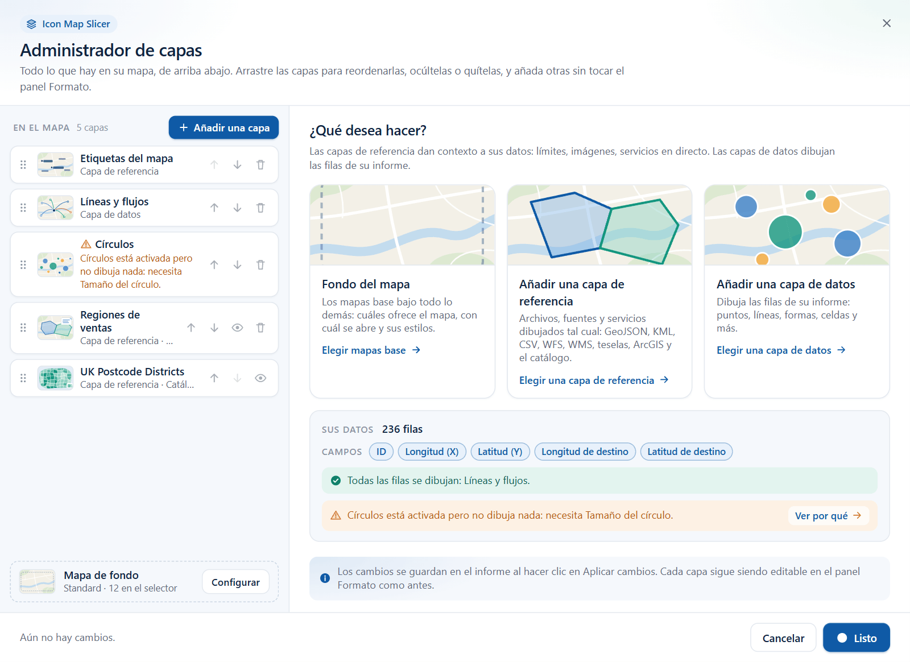
Task: Delete the Círculos layer
Action: 260,265
